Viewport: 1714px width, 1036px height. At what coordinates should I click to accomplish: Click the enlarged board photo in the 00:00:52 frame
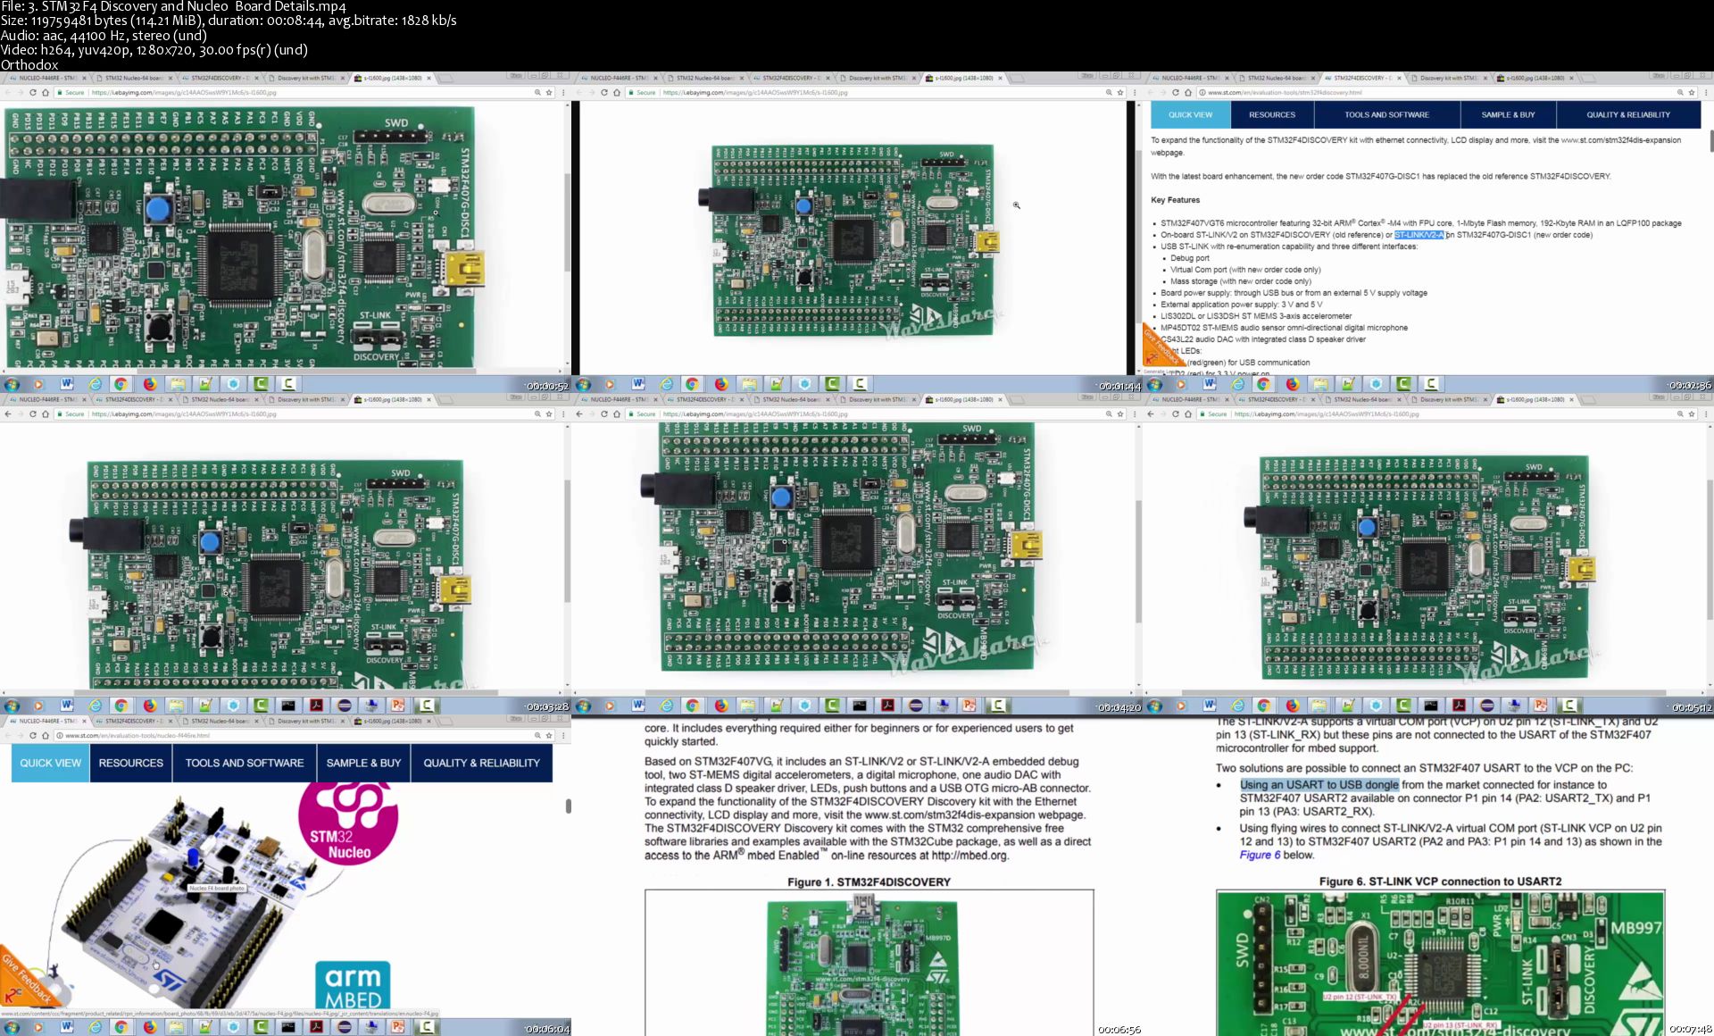coord(243,237)
